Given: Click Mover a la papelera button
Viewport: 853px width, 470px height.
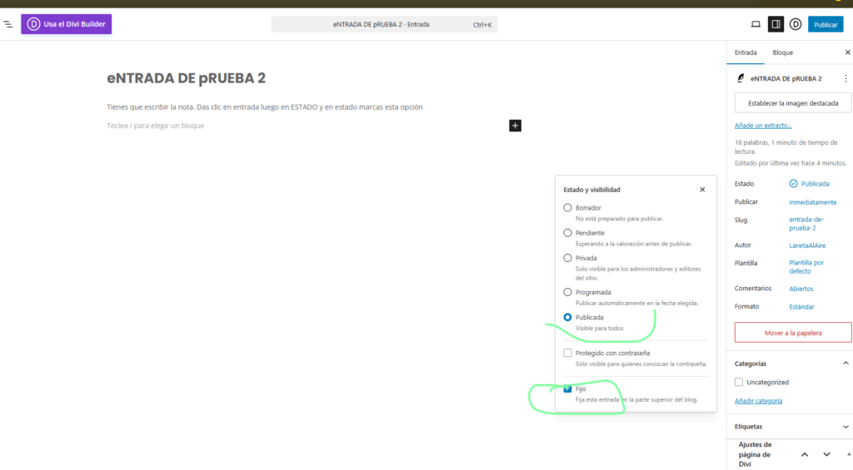Looking at the screenshot, I should [x=792, y=333].
